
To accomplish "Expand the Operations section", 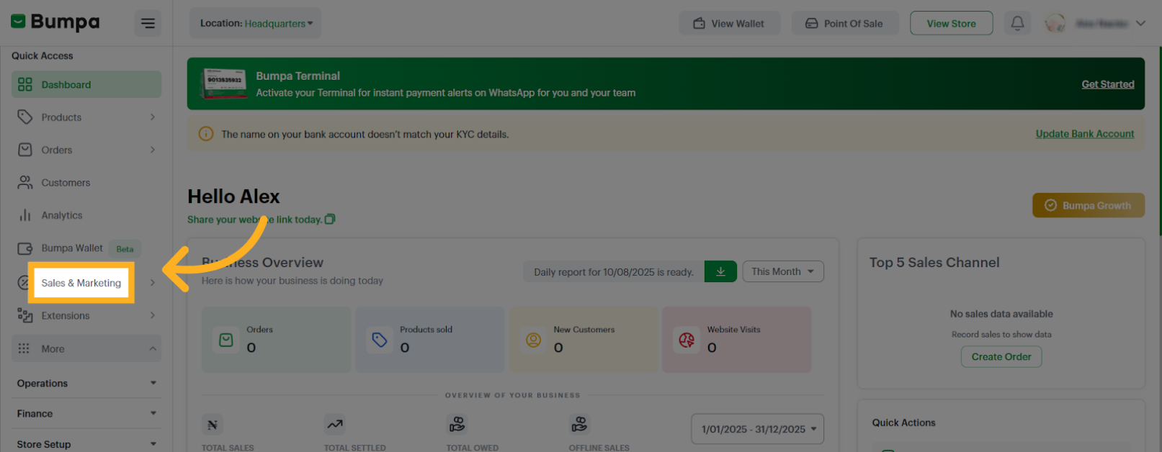I will pyautogui.click(x=86, y=383).
